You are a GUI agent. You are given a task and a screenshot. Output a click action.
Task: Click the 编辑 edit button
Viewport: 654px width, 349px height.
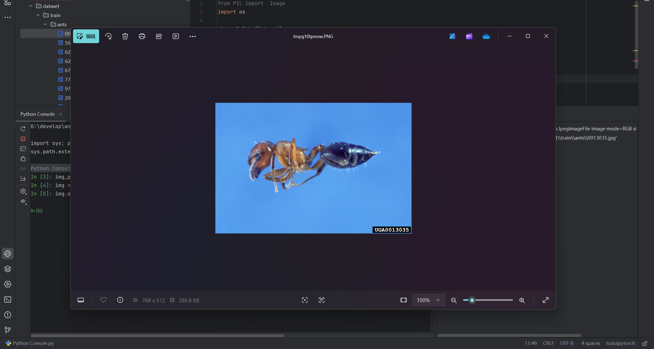click(x=86, y=36)
